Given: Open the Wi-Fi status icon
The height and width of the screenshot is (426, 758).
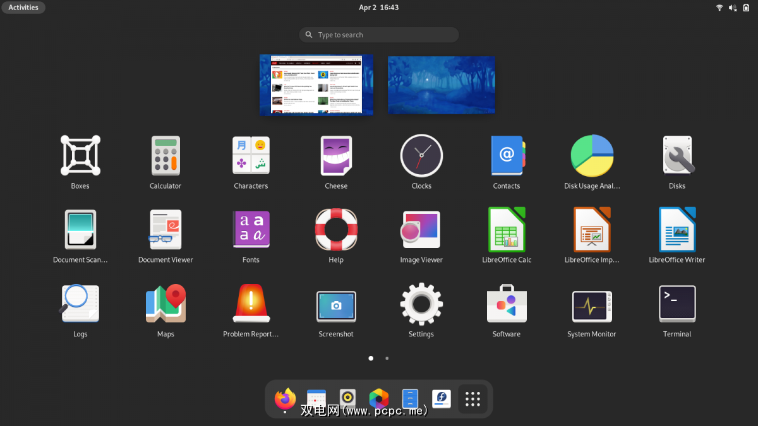Looking at the screenshot, I should click(x=719, y=8).
